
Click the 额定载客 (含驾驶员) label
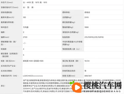(9, 55)
